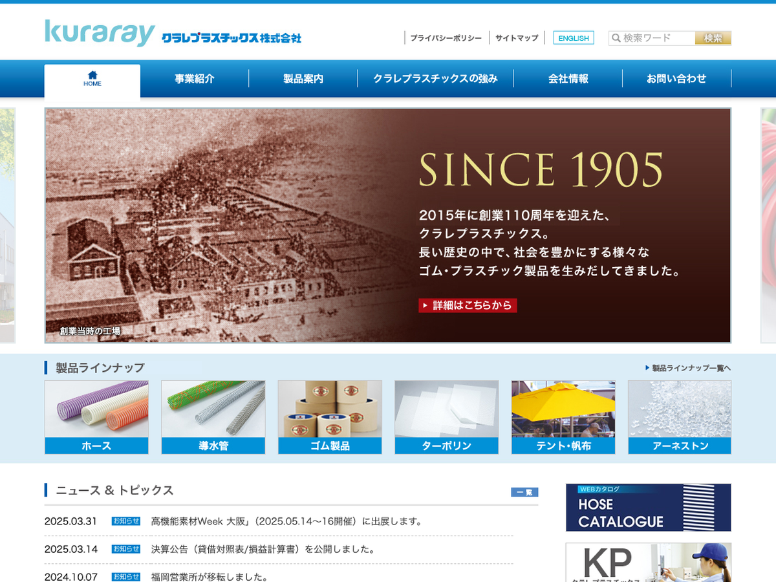Open the HOSE CATALOGUE web catalog banner
Screen dimensions: 776x582
click(648, 508)
